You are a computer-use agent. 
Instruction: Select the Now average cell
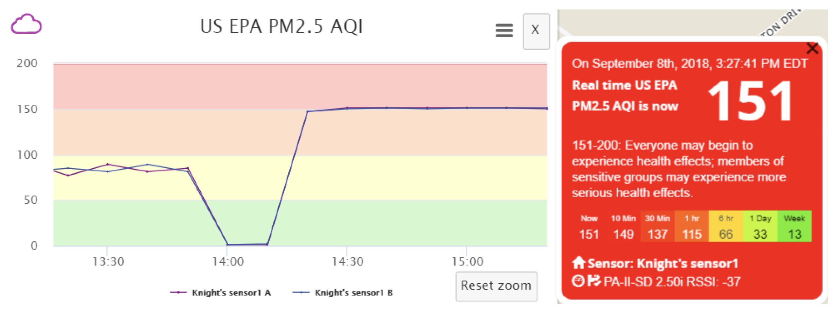coord(589,227)
